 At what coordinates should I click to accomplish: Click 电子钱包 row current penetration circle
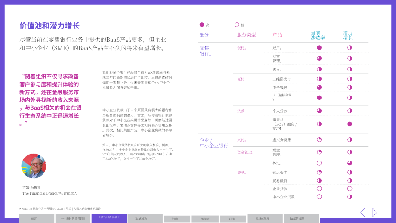pyautogui.click(x=319, y=87)
